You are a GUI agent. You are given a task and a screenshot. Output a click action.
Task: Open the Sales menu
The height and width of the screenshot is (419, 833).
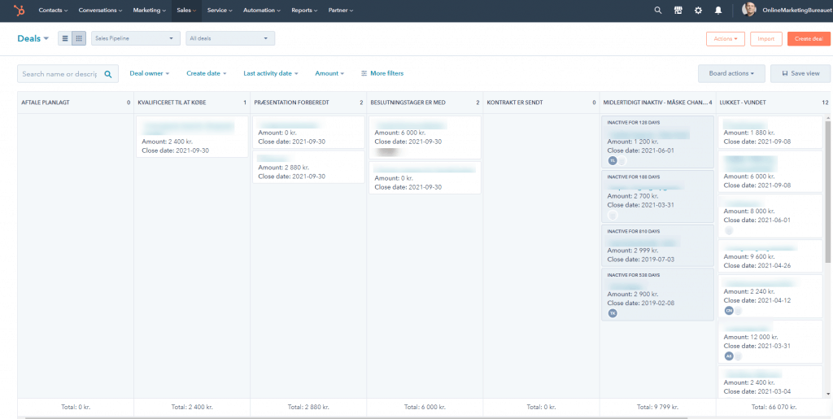[186, 10]
